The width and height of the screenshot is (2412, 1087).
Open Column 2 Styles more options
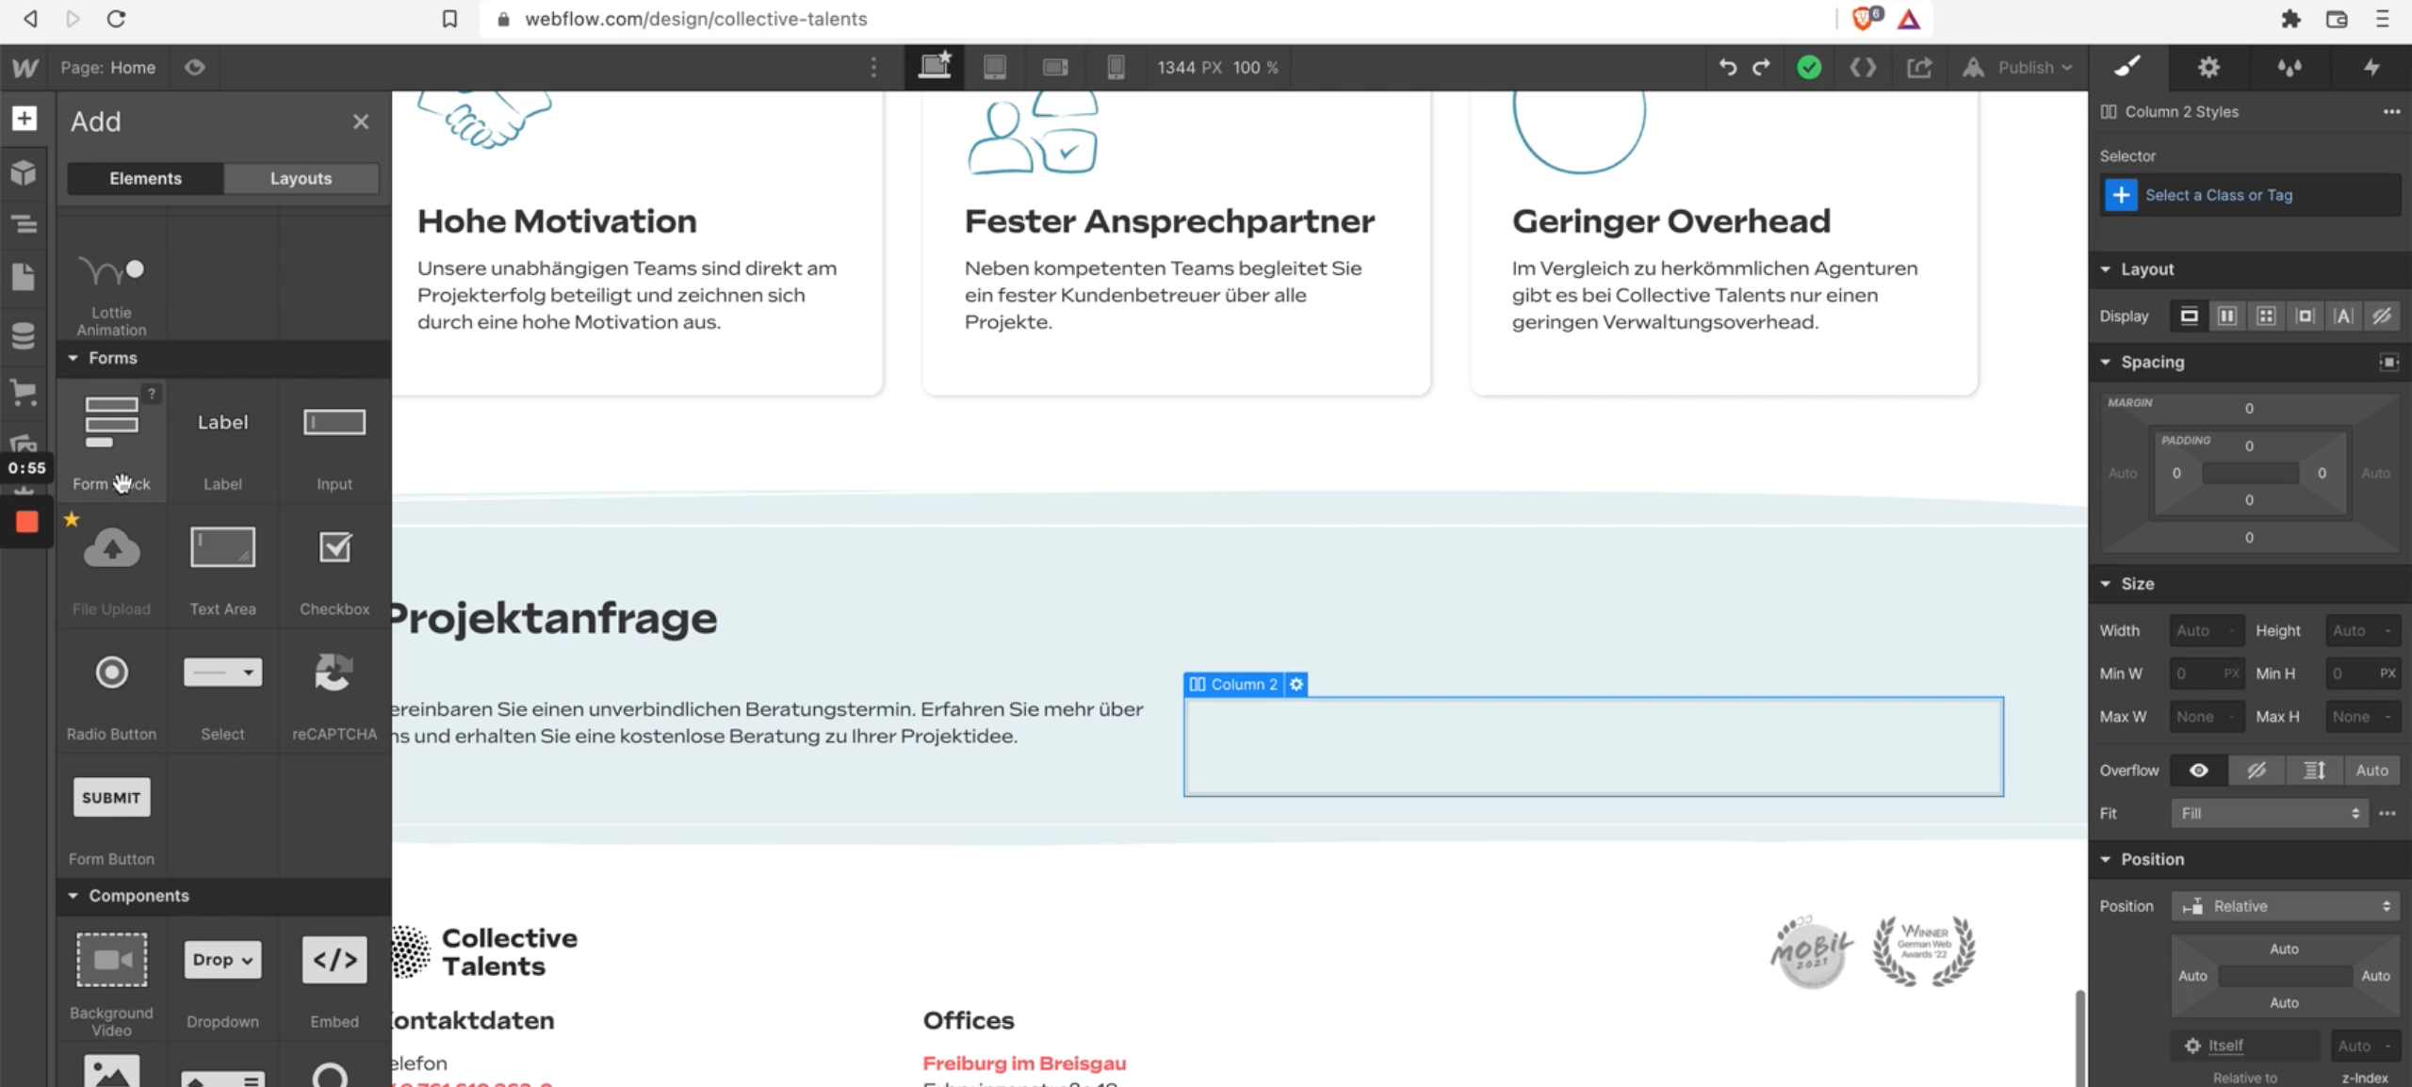click(x=2391, y=111)
